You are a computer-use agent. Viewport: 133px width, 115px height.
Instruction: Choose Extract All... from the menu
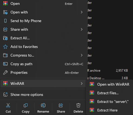pos(43,38)
